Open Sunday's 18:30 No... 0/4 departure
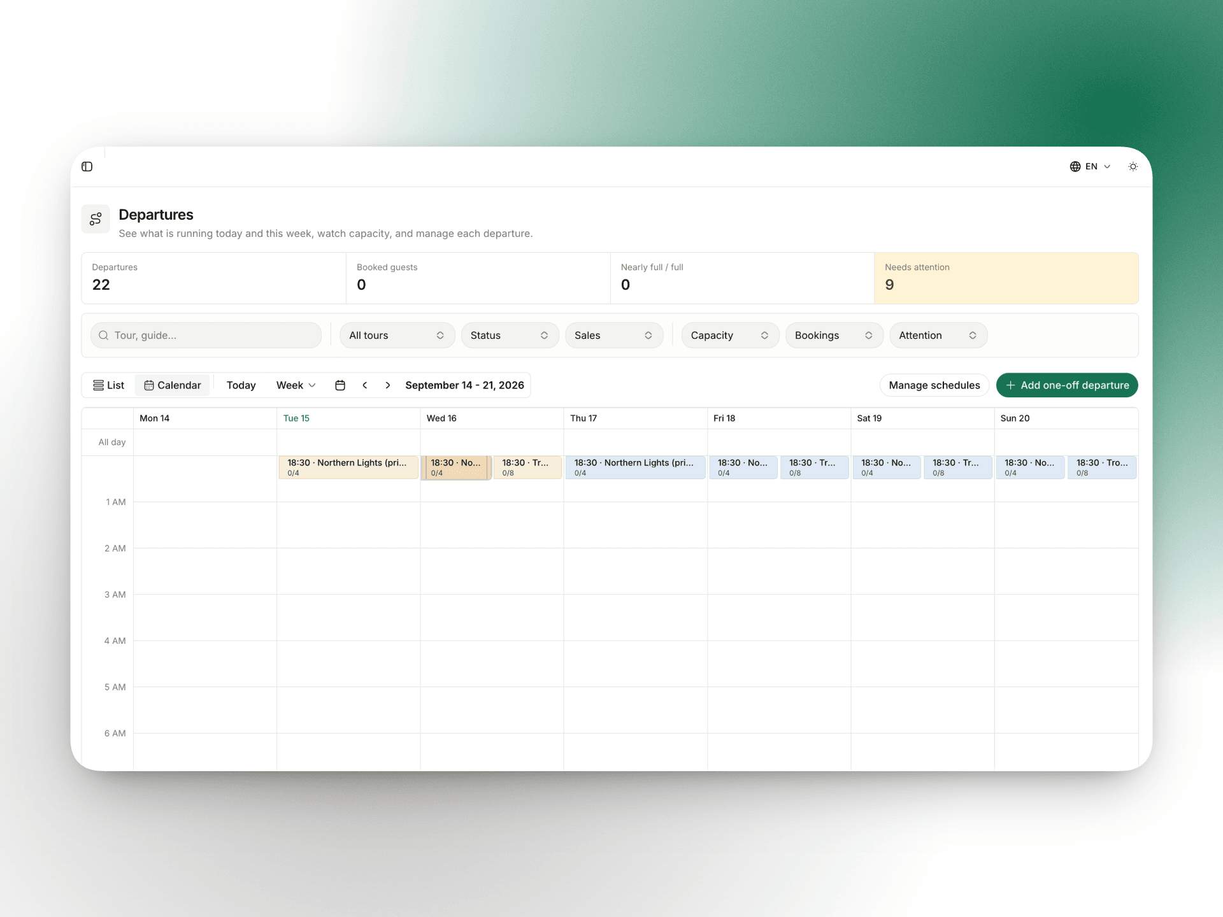This screenshot has width=1223, height=917. (x=1030, y=467)
